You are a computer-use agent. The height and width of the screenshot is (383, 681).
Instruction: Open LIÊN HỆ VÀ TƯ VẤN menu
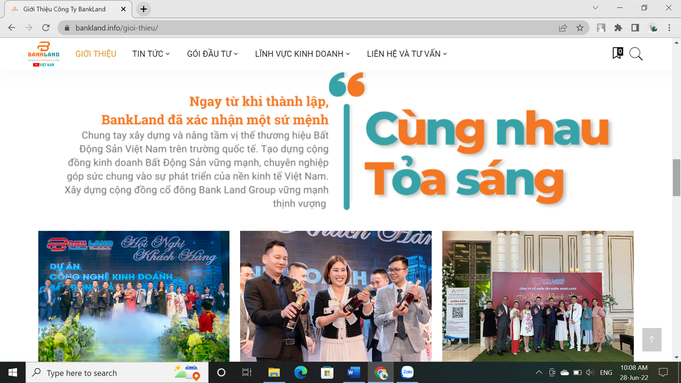[x=407, y=54]
